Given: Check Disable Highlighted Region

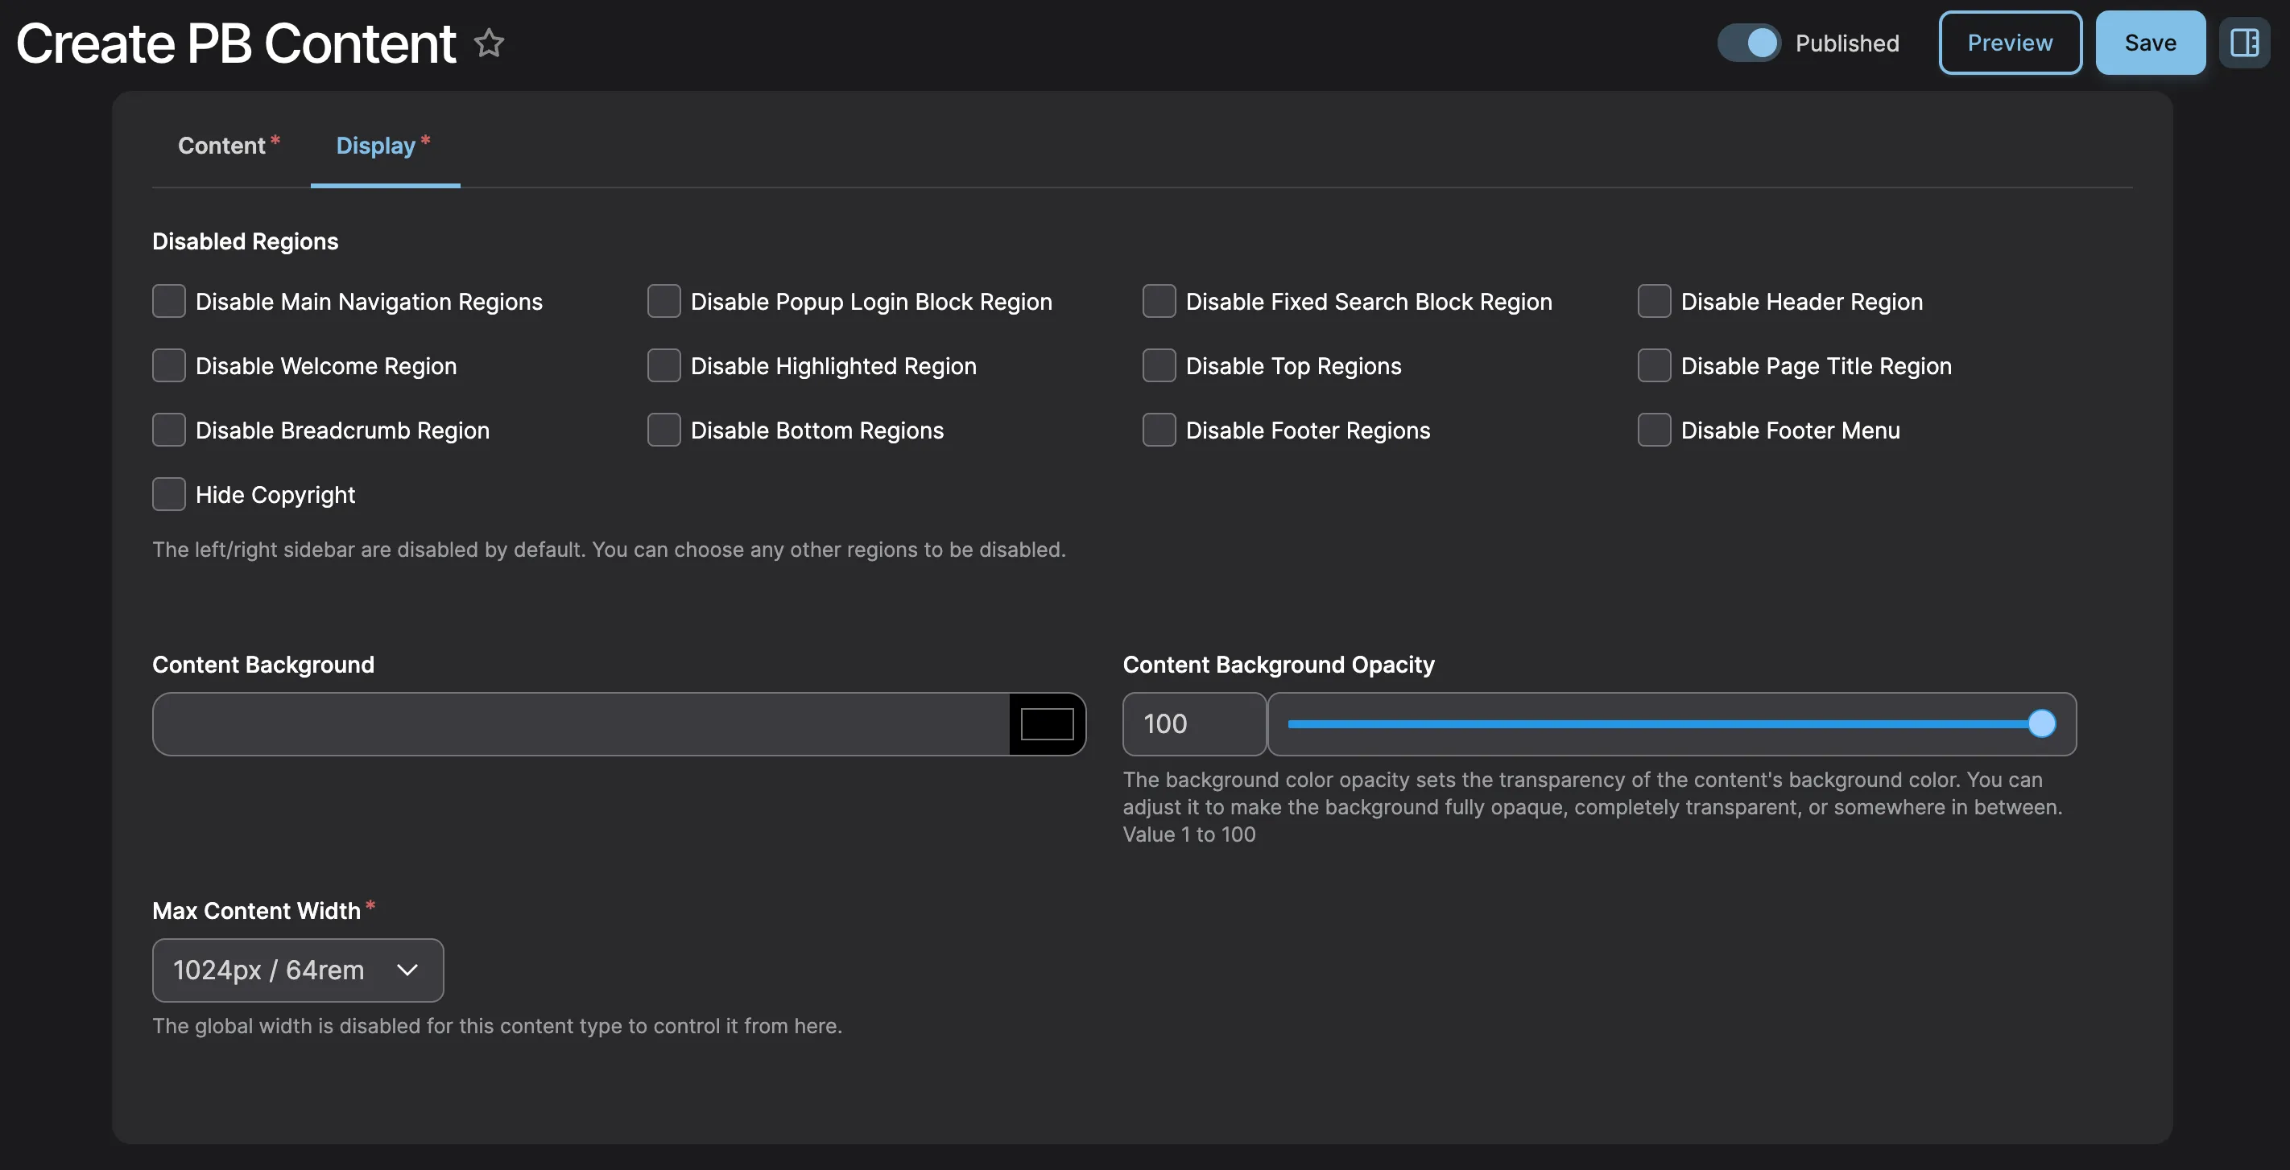Looking at the screenshot, I should (664, 365).
